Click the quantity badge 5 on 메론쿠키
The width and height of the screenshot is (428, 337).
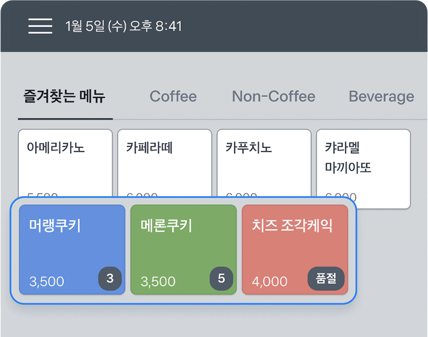tap(221, 278)
